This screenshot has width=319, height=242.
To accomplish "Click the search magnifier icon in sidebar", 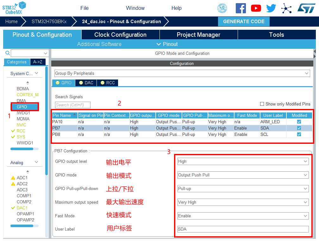I will pyautogui.click(x=8, y=53).
